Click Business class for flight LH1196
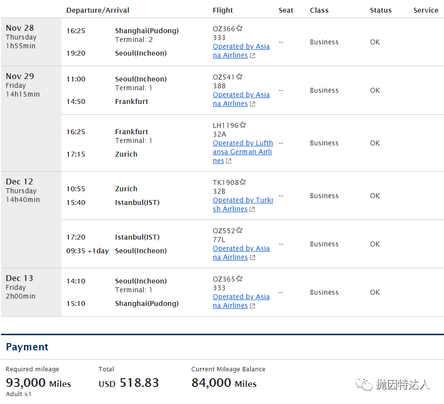Image resolution: width=444 pixels, height=404 pixels. click(x=324, y=143)
